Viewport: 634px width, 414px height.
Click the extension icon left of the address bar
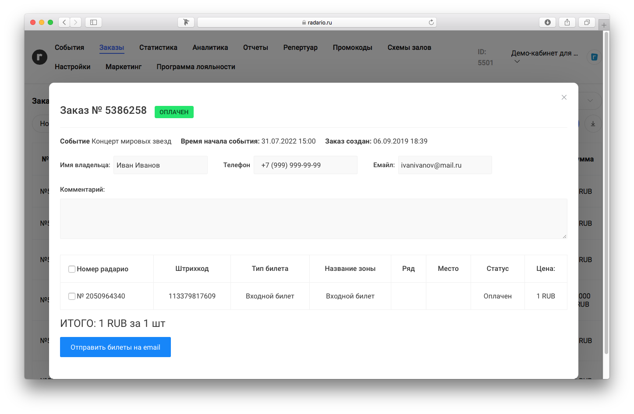(186, 22)
